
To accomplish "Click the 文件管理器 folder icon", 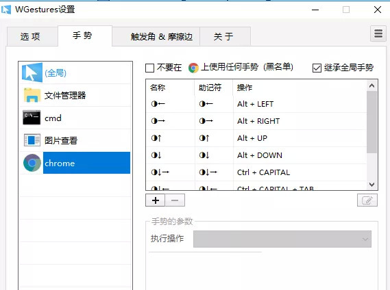I will pyautogui.click(x=32, y=95).
